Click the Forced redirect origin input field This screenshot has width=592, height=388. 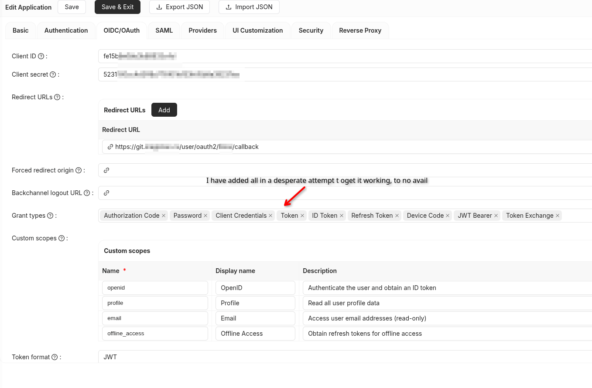[x=345, y=170]
